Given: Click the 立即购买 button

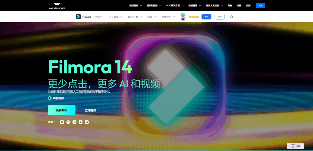Looking at the screenshot, I should pos(90,110).
